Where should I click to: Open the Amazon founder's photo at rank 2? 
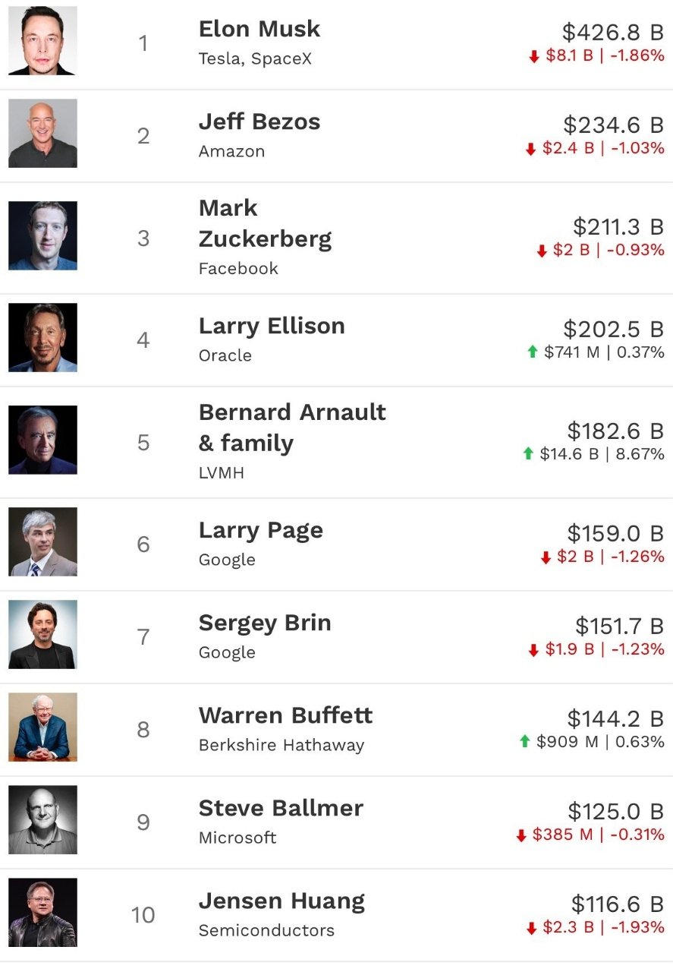[x=42, y=133]
